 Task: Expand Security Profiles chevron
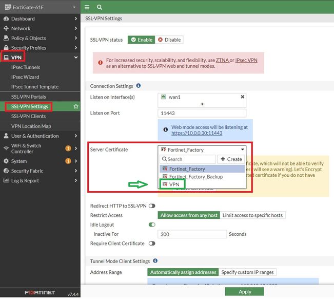76,48
